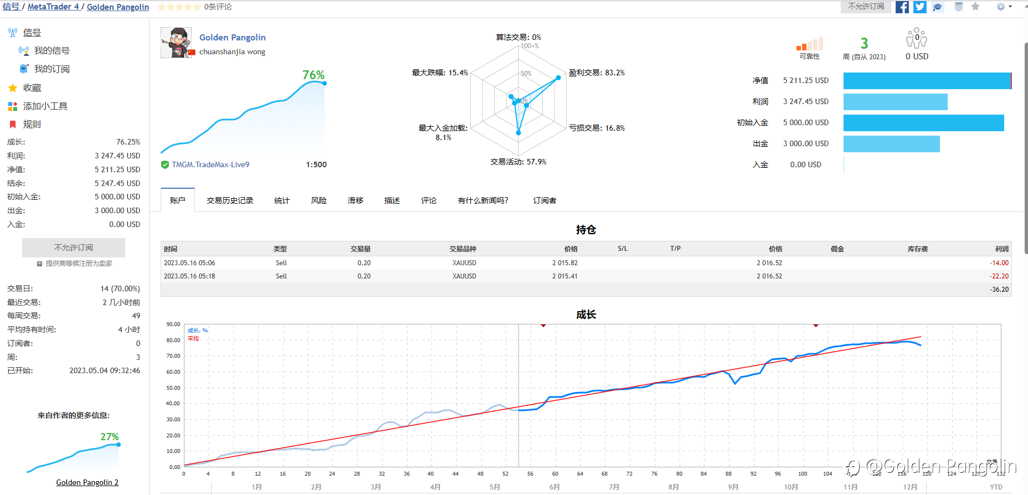Click the 1:500 leverage value
The width and height of the screenshot is (1028, 495).
(x=316, y=164)
